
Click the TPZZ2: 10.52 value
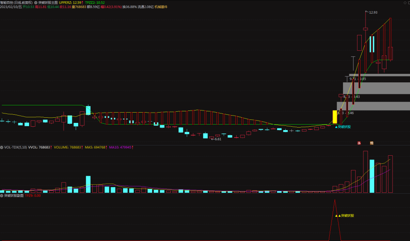click(95, 3)
